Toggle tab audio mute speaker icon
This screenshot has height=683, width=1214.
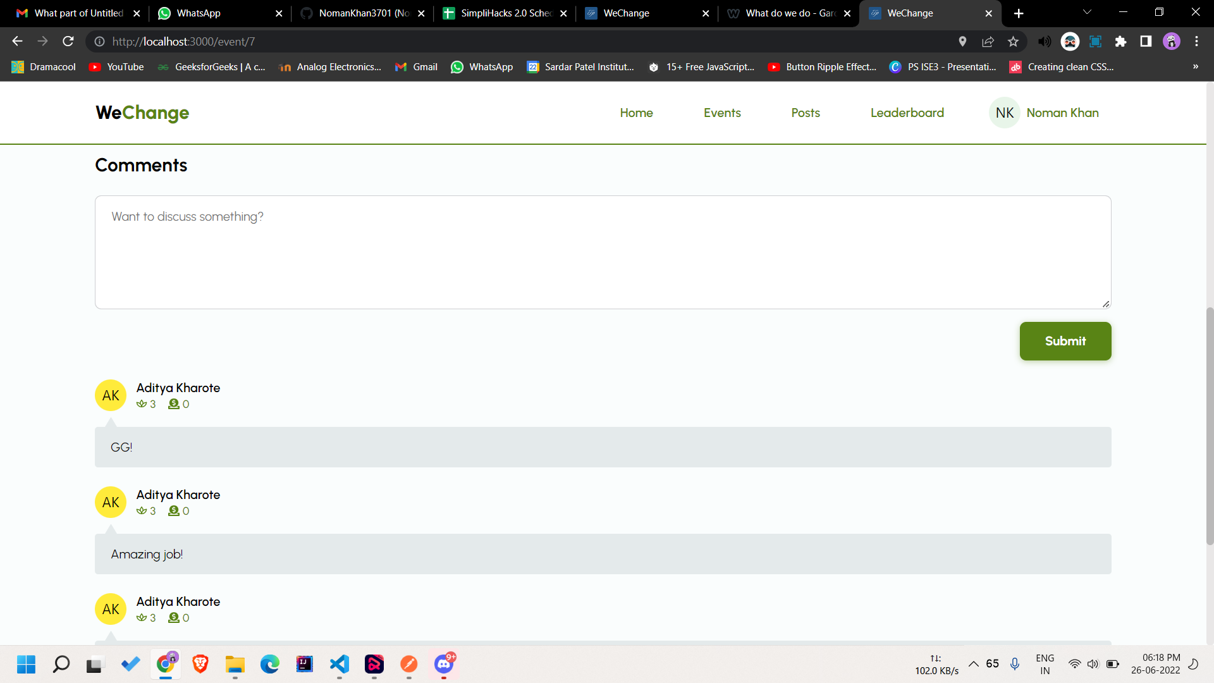pyautogui.click(x=1045, y=42)
